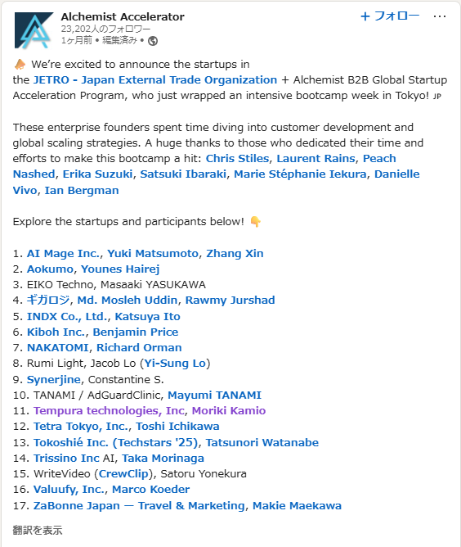461x547 pixels.
Task: Open the Alchemist Accelerator page name
Action: [123, 16]
